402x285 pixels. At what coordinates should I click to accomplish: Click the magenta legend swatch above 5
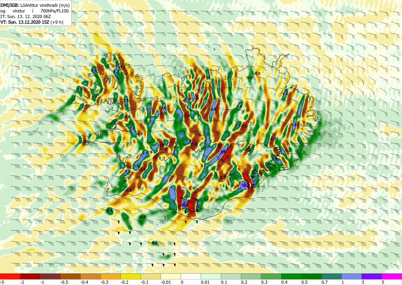point(392,276)
